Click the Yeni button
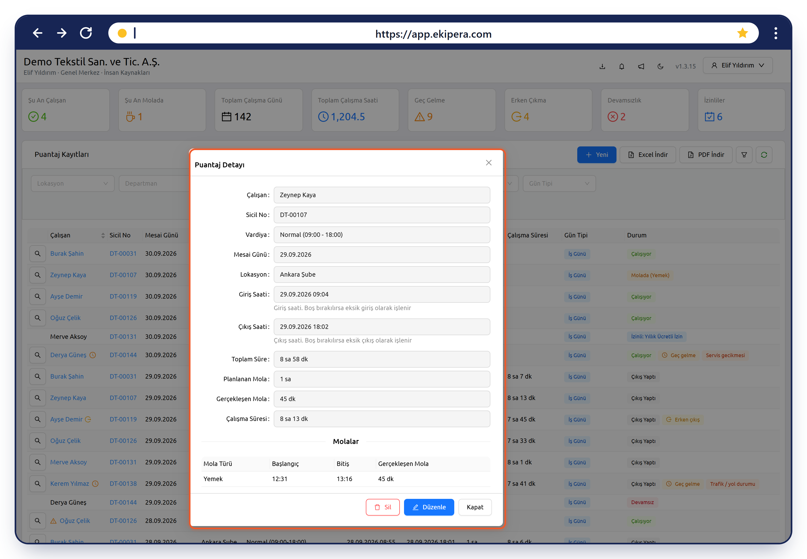 (x=597, y=155)
